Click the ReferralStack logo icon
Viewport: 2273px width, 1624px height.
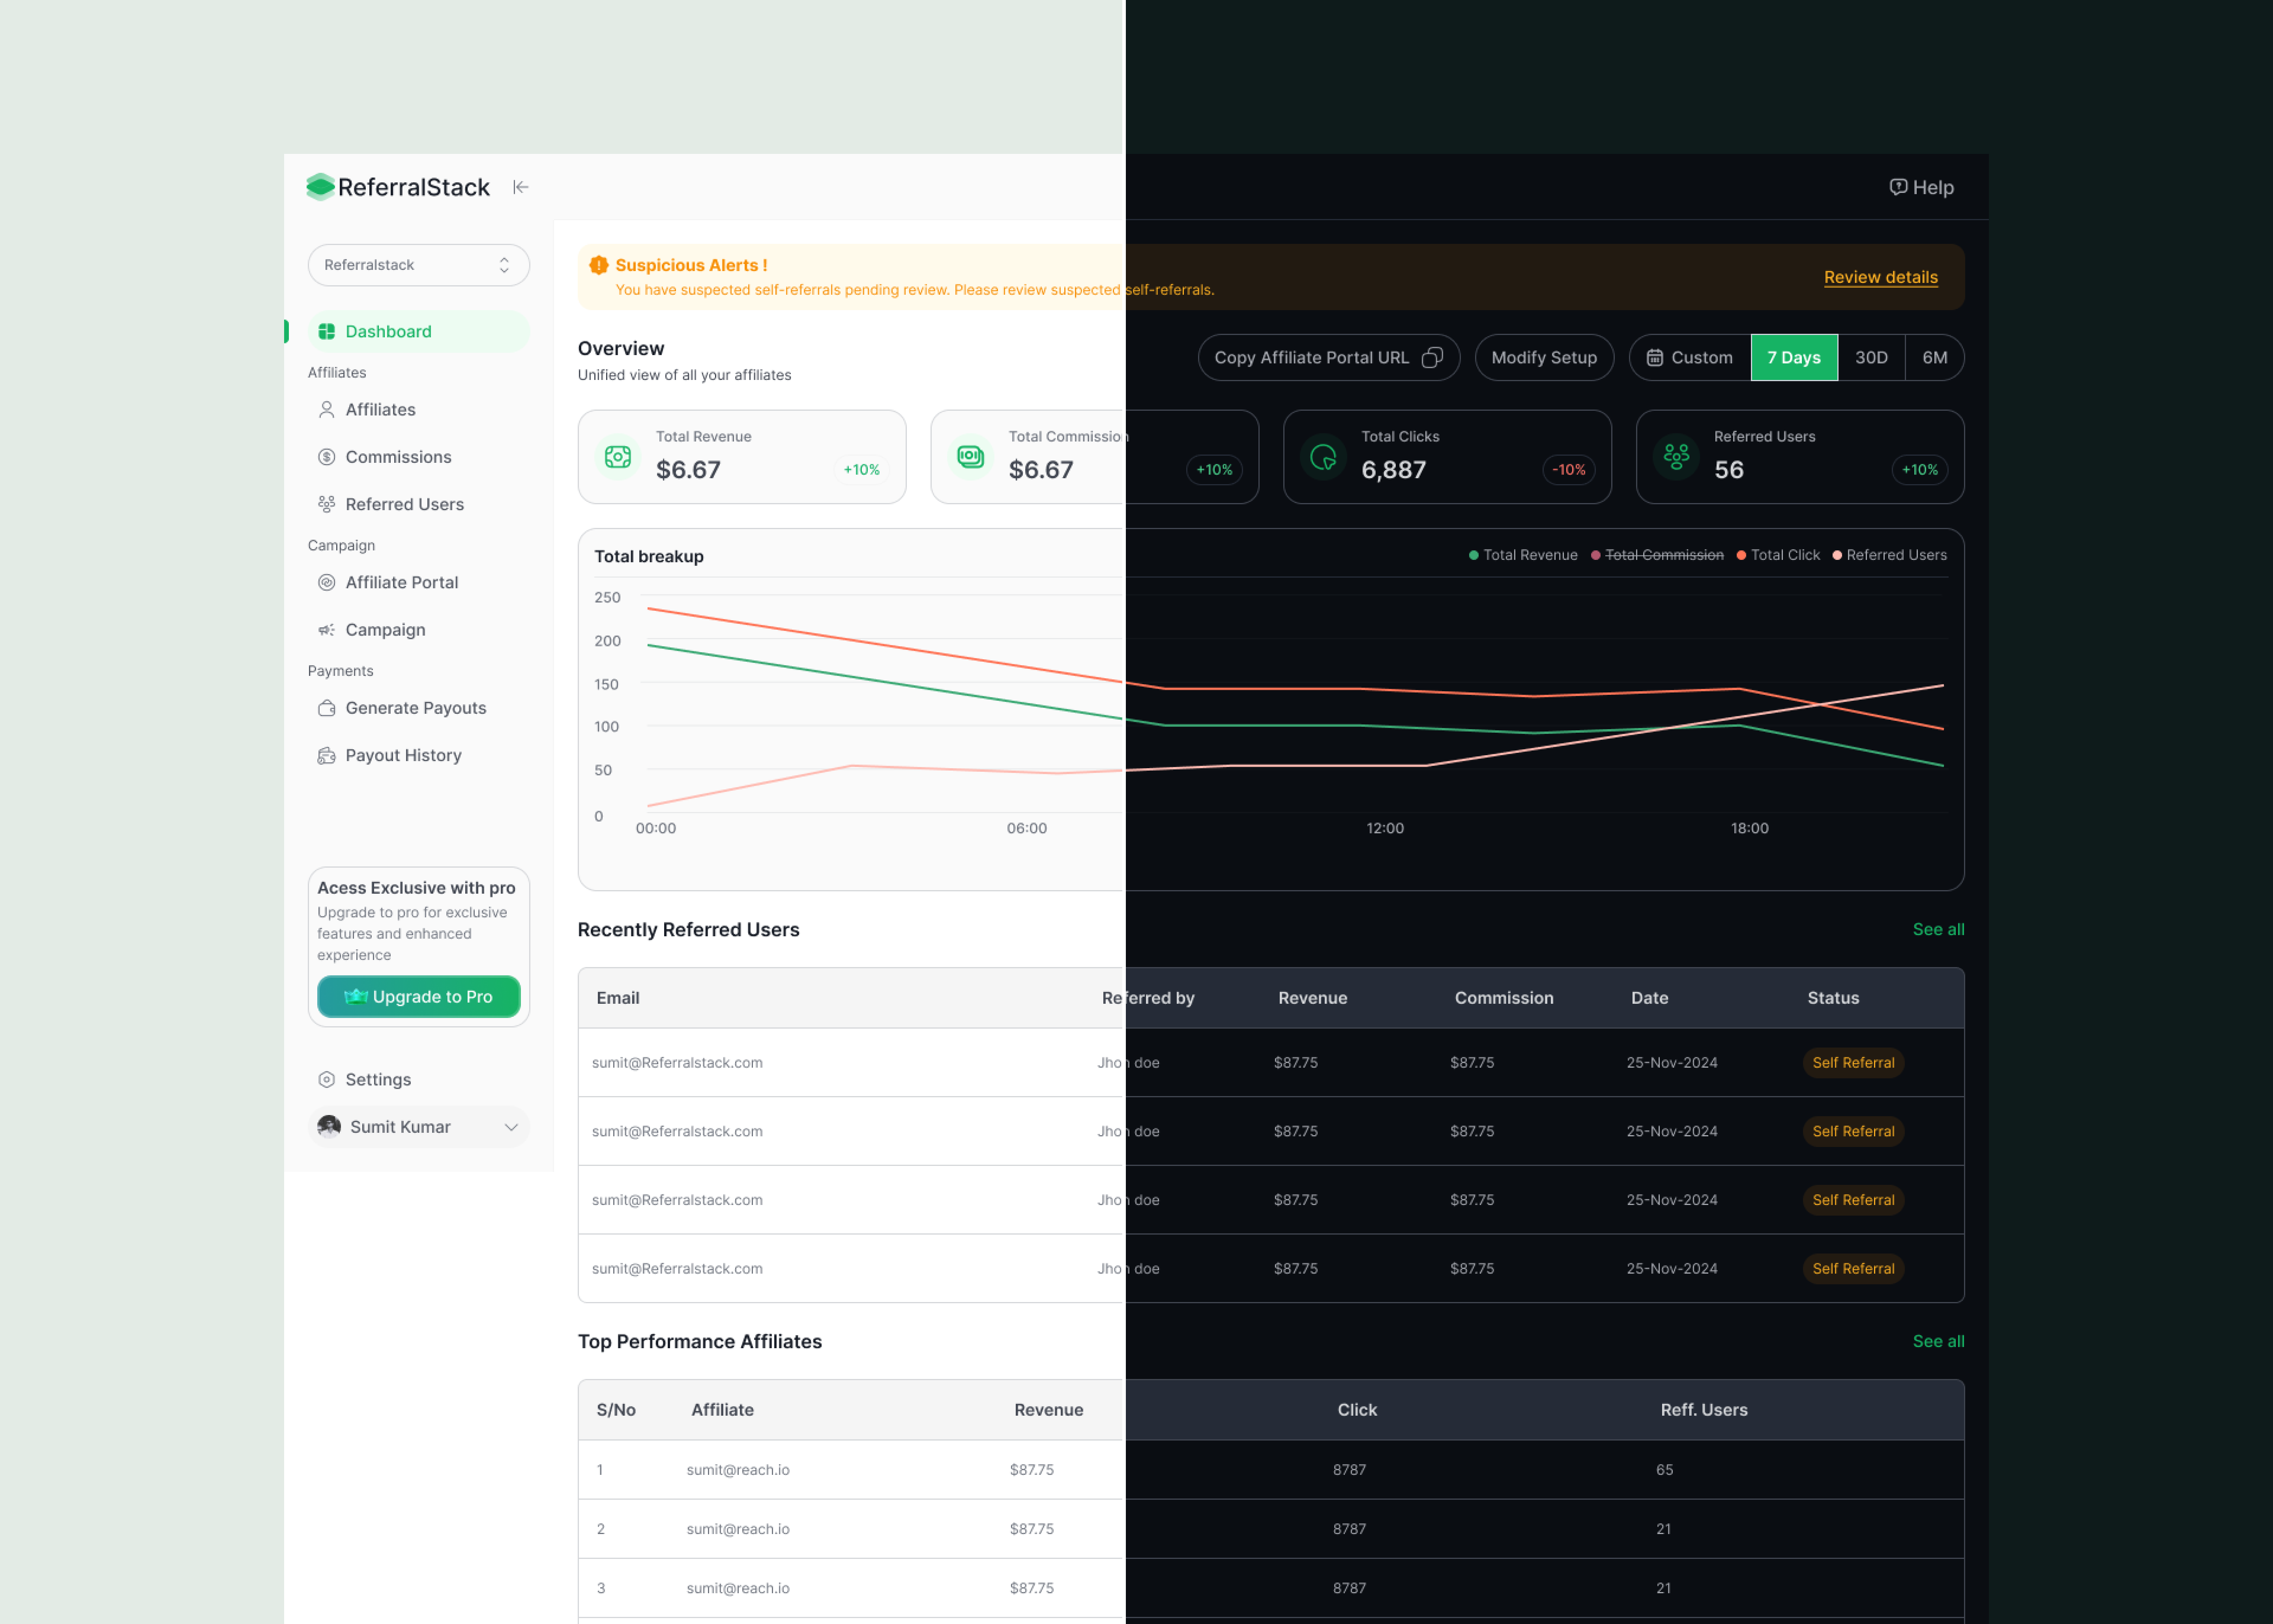(x=320, y=187)
